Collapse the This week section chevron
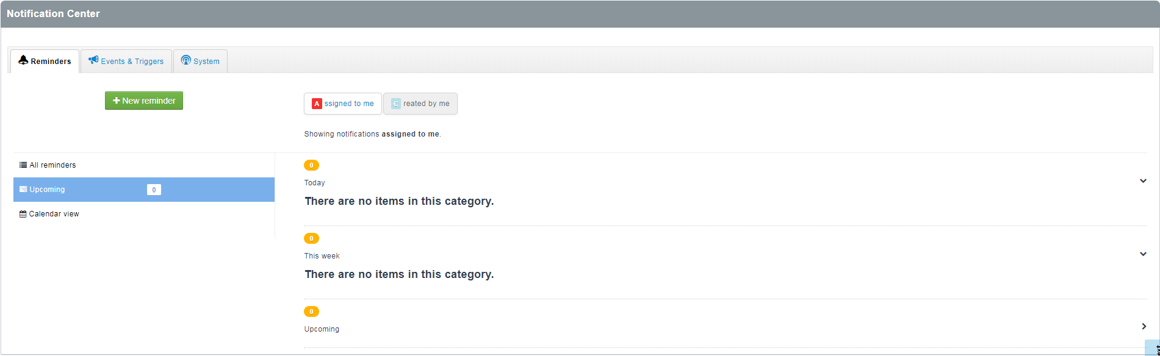The image size is (1160, 356). tap(1143, 254)
